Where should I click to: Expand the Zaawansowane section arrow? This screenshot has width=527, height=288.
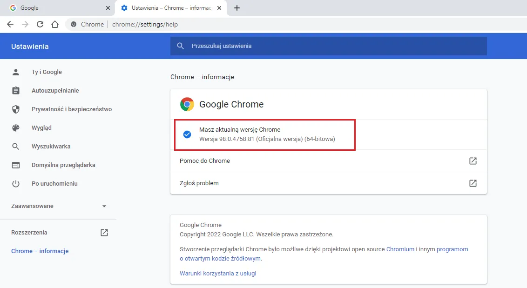coord(104,206)
